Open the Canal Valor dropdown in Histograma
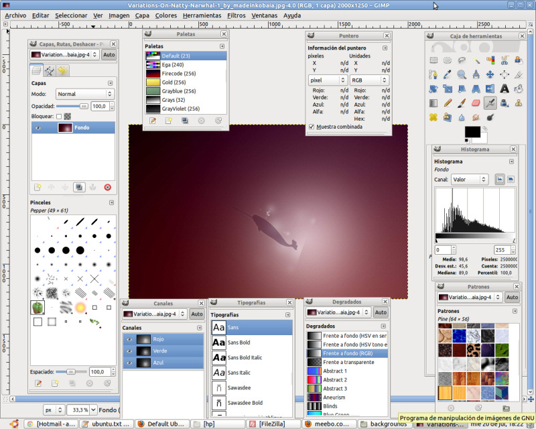 [x=470, y=180]
